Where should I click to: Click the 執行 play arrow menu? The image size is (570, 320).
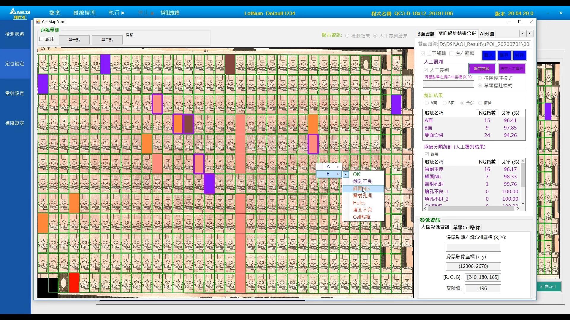pyautogui.click(x=116, y=13)
